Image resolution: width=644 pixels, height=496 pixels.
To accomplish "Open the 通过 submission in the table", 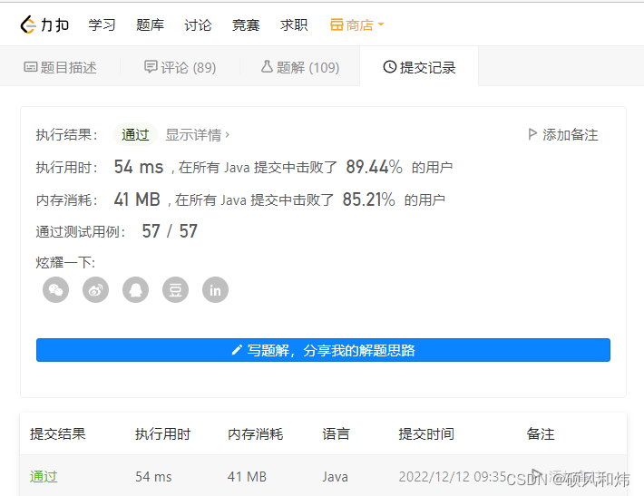I will pyautogui.click(x=44, y=477).
